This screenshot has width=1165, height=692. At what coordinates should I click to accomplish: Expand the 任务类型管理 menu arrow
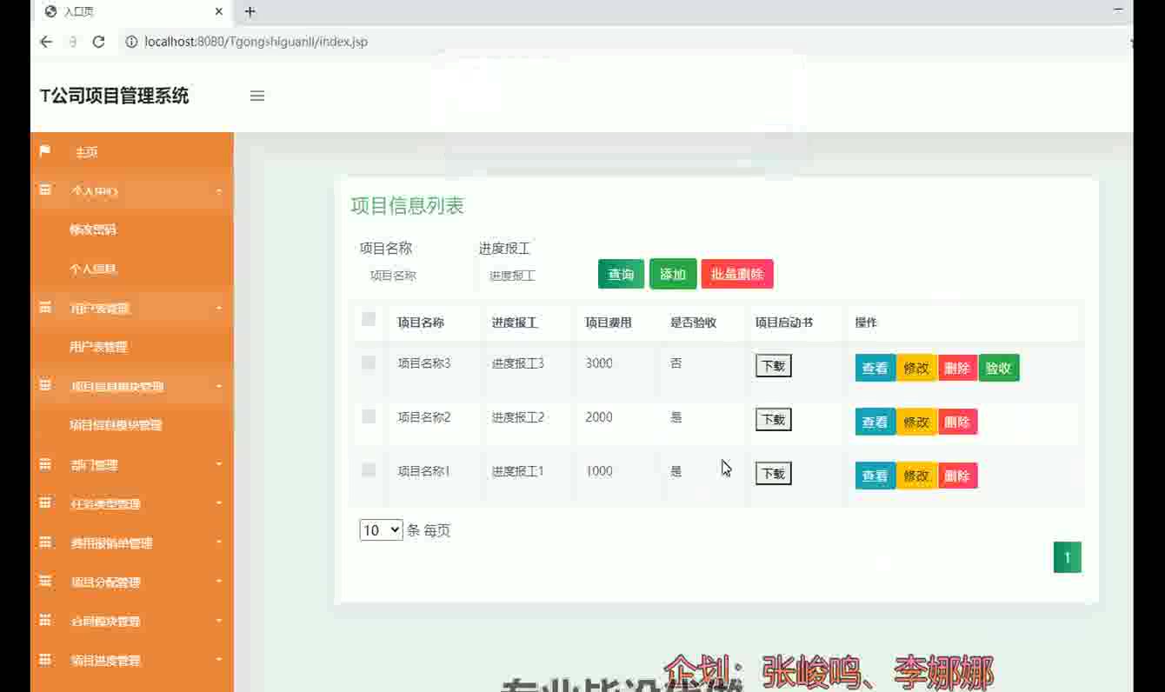(219, 503)
